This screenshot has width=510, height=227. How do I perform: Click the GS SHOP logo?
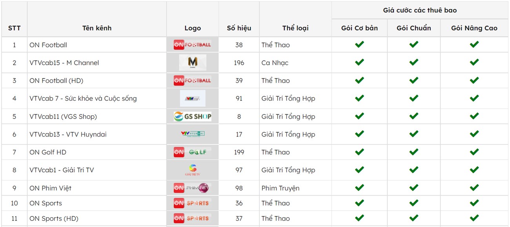coord(192,116)
